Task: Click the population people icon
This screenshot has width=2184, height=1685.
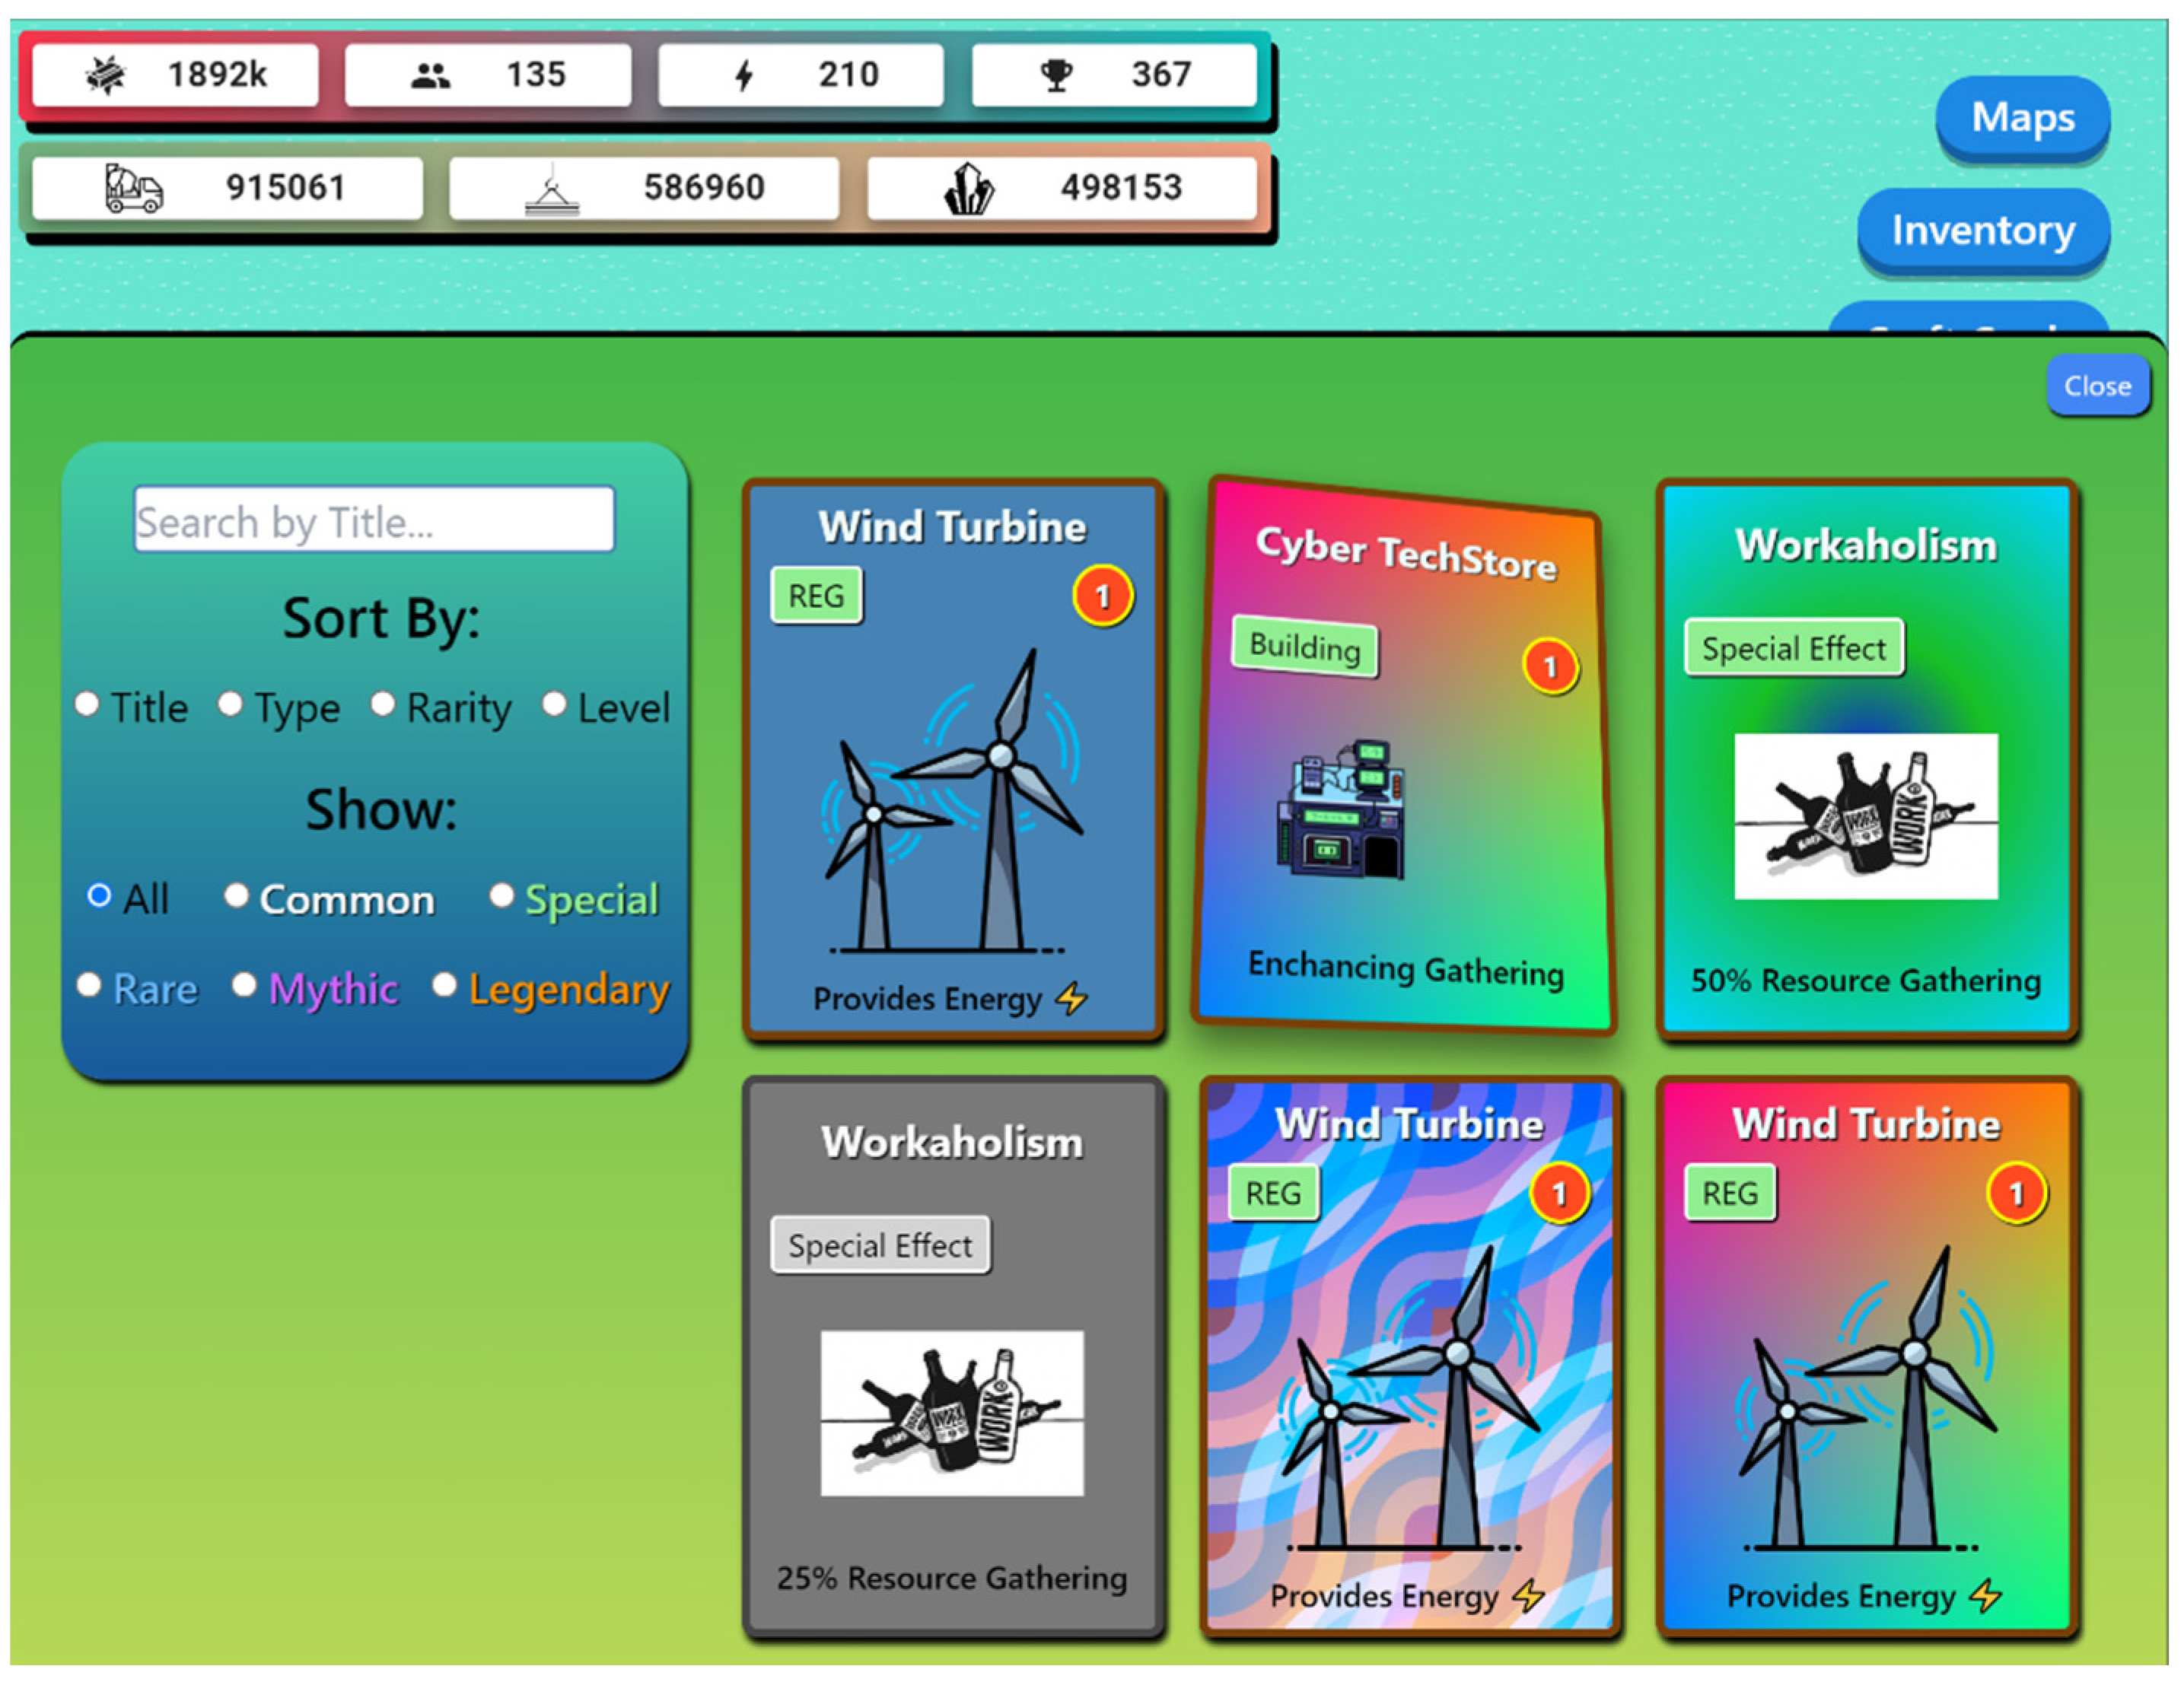Action: (x=431, y=75)
